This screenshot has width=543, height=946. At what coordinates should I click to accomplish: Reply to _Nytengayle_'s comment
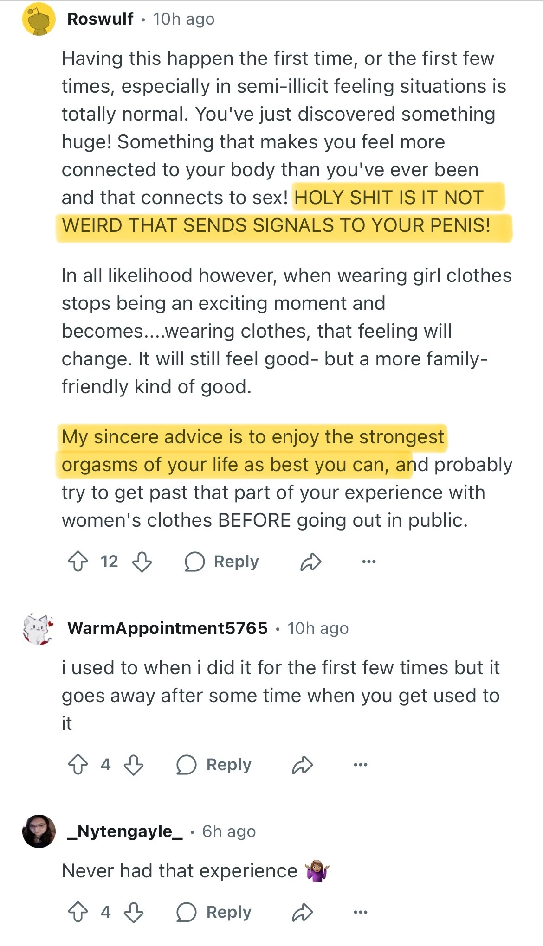tap(214, 912)
